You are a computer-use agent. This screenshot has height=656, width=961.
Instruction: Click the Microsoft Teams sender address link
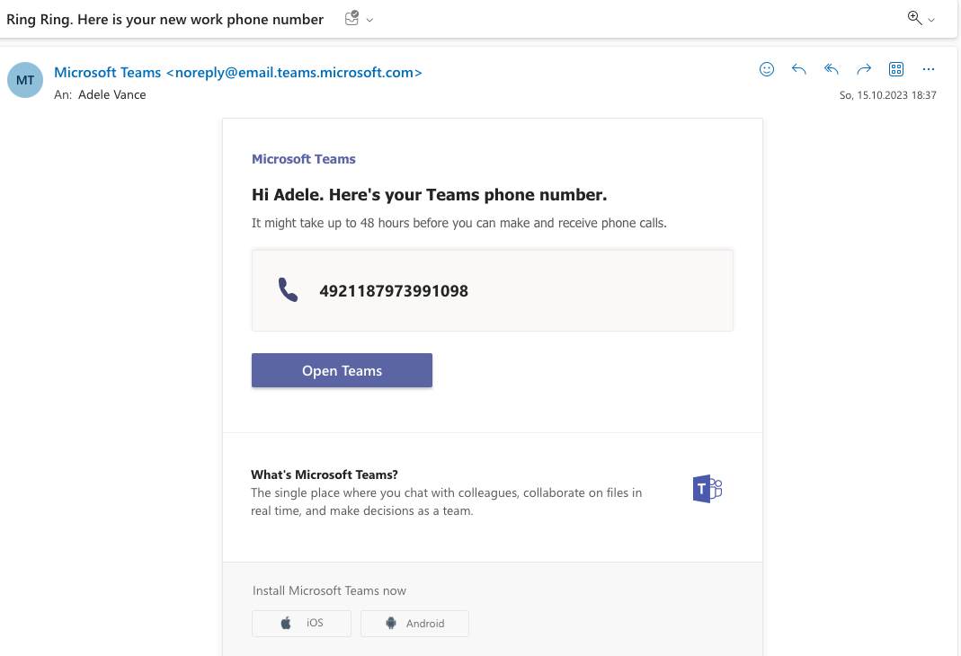[x=238, y=72]
